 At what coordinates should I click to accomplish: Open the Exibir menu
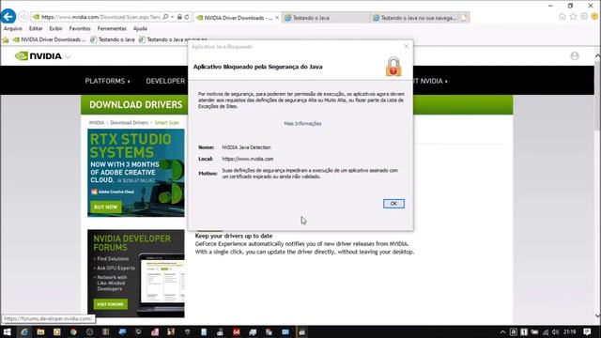55,28
